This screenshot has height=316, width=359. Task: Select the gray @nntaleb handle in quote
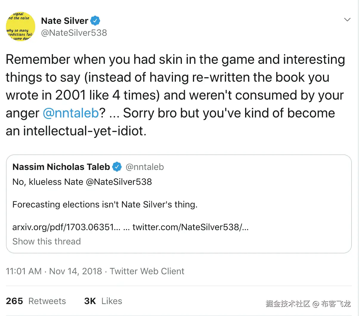[145, 167]
